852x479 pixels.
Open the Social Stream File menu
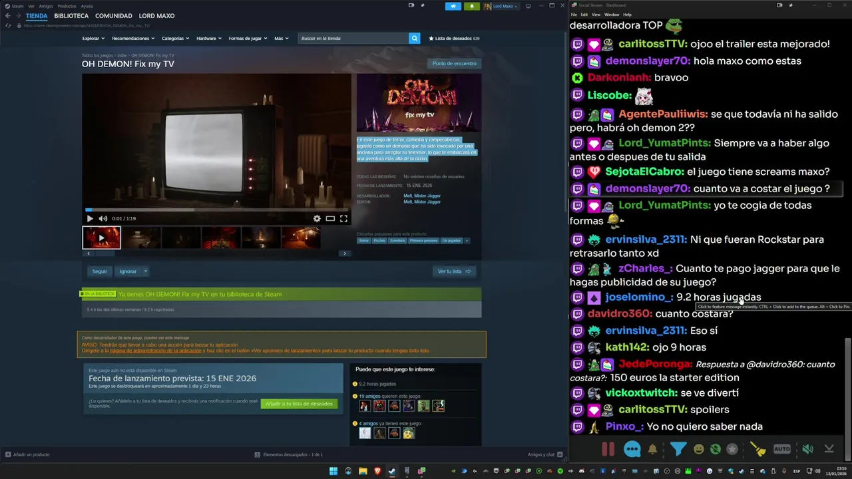pos(574,14)
